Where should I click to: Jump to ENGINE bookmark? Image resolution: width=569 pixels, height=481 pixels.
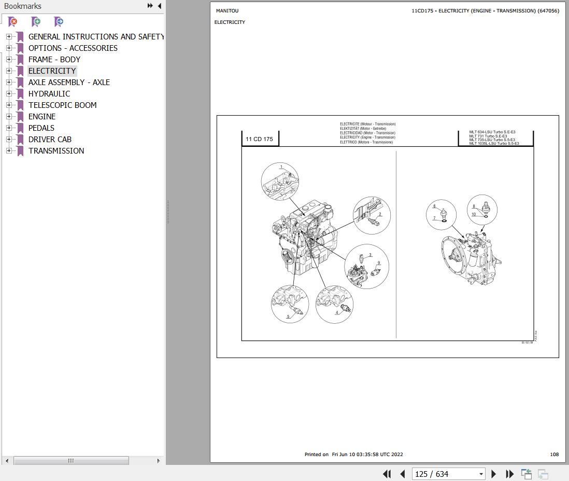click(x=42, y=117)
